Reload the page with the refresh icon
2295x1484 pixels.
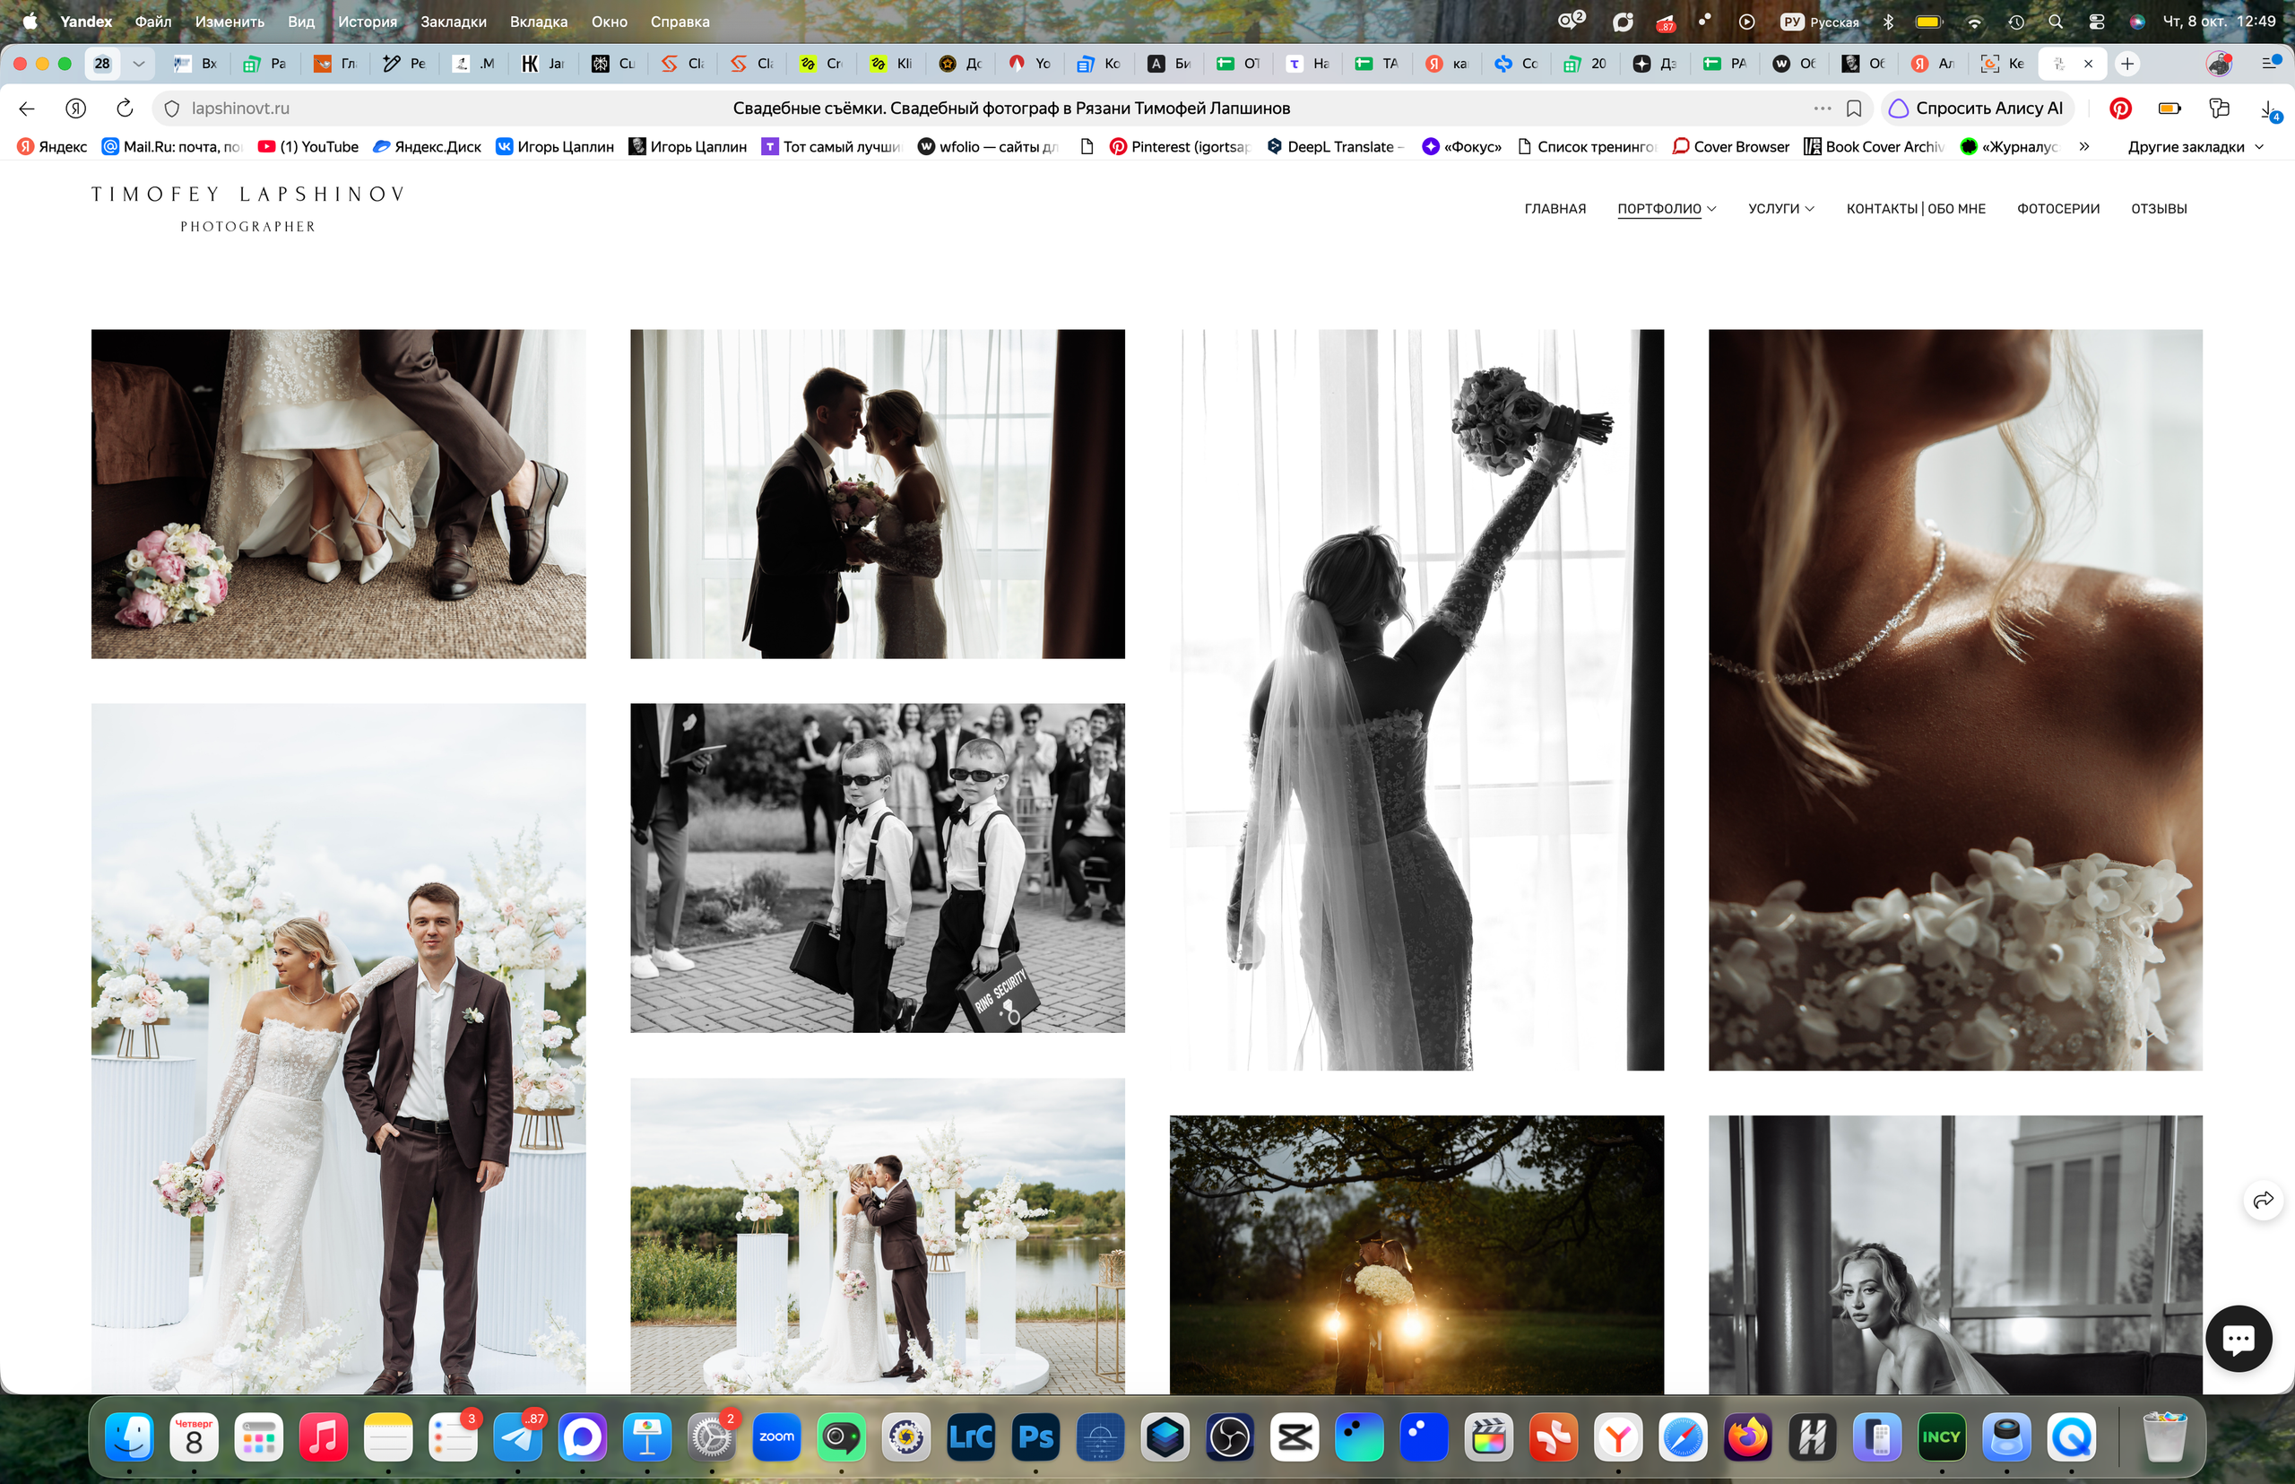pyautogui.click(x=125, y=108)
